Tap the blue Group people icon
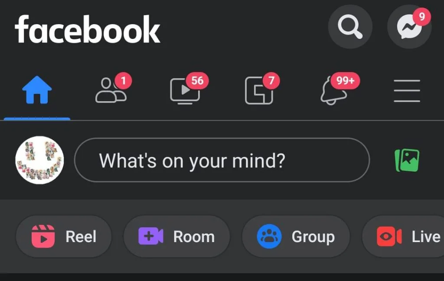The width and height of the screenshot is (444, 281). point(269,236)
